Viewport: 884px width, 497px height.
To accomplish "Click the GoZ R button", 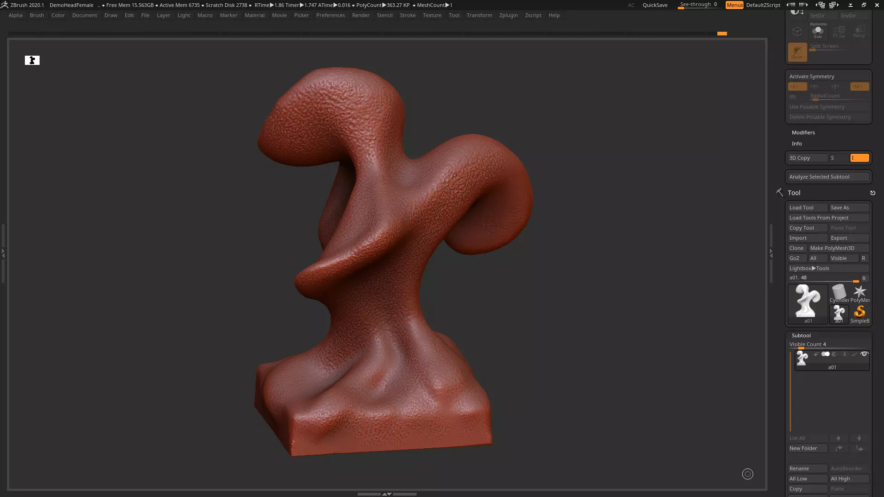I will [x=863, y=258].
